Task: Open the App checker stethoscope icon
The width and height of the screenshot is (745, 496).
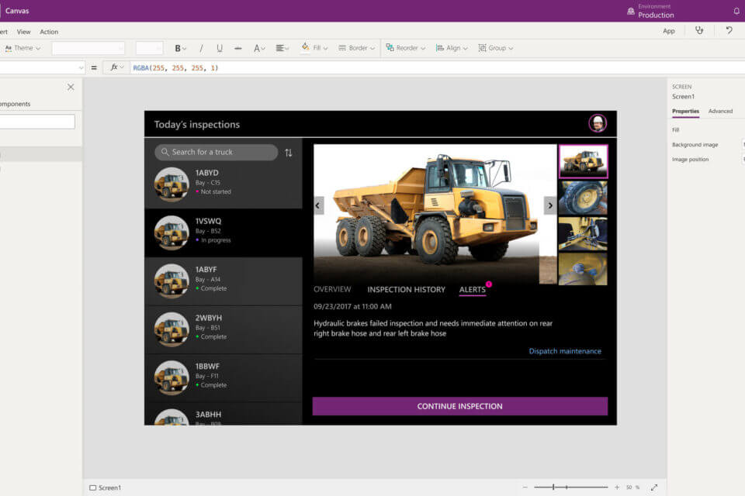Action: pos(699,31)
